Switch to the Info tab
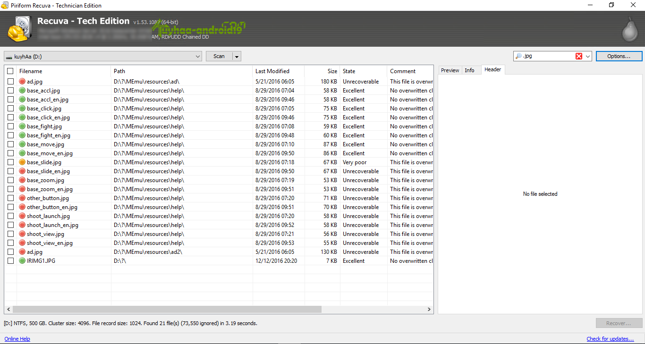 pos(469,70)
